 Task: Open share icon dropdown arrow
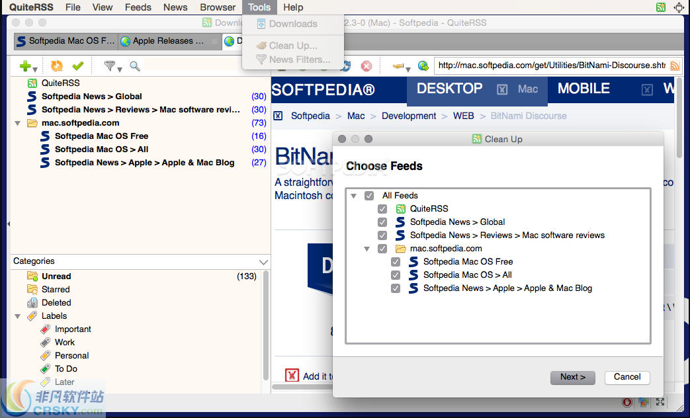tap(408, 69)
